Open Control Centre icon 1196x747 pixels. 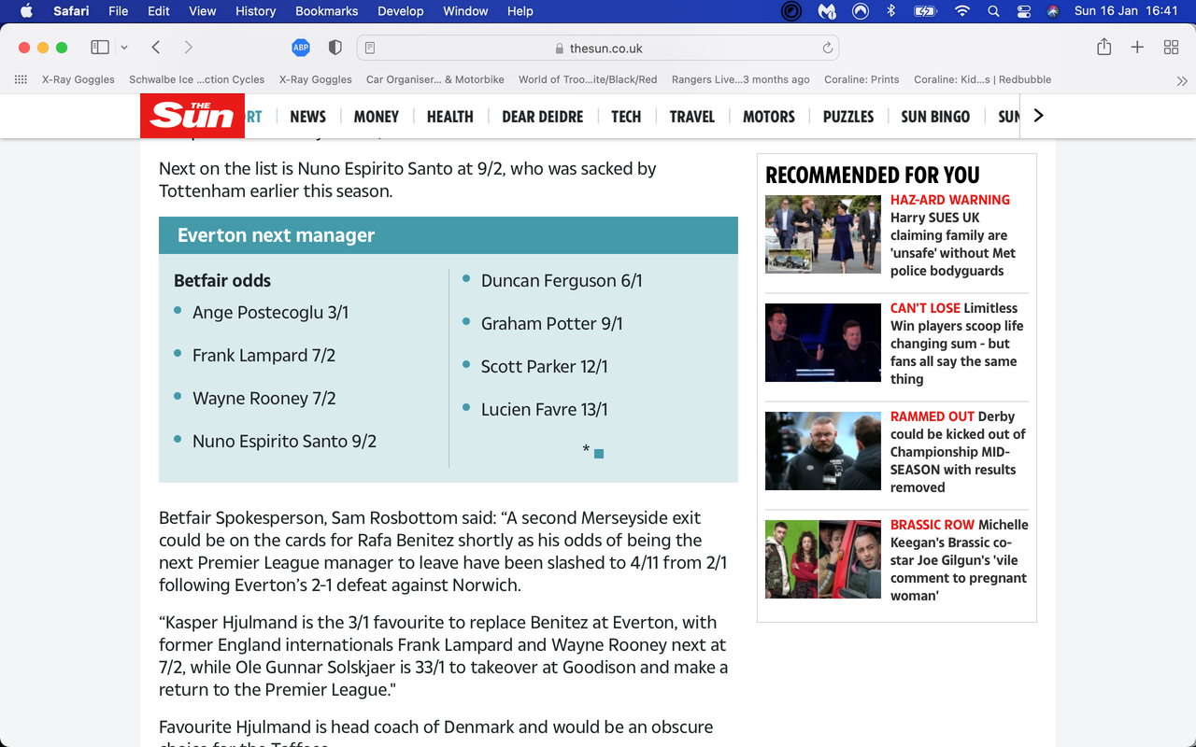coord(1023,11)
